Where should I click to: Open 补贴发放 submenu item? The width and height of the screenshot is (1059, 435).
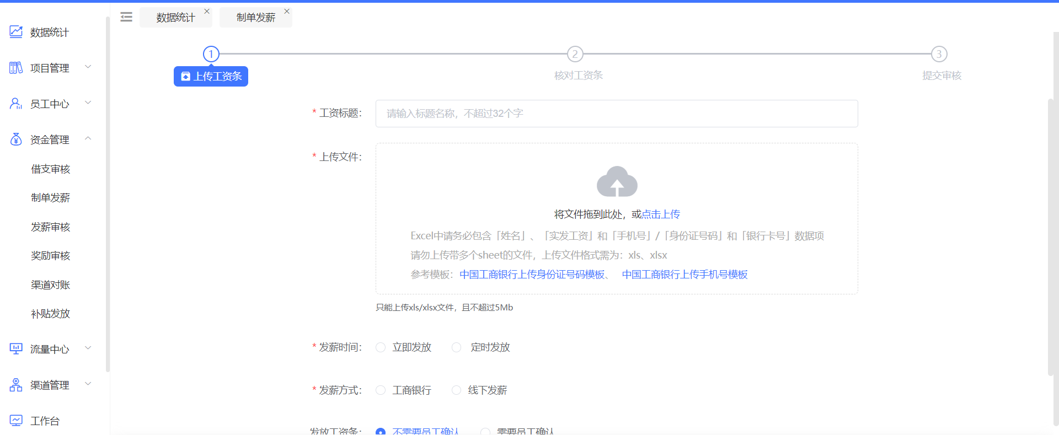tap(51, 314)
